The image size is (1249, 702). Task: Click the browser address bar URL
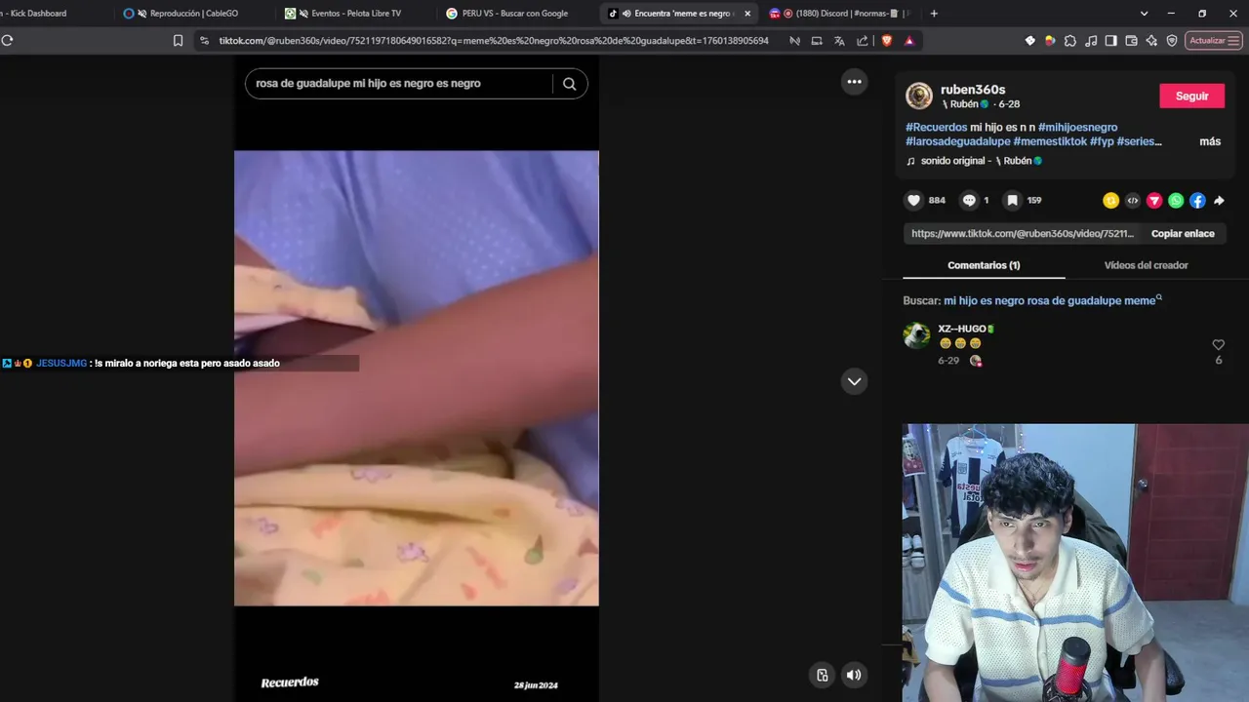click(x=493, y=41)
